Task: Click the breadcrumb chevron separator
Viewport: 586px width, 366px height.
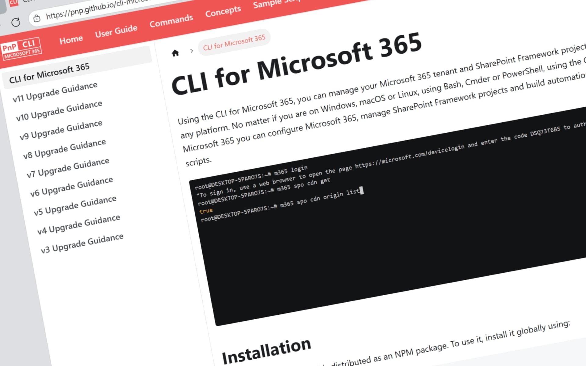Action: click(192, 51)
